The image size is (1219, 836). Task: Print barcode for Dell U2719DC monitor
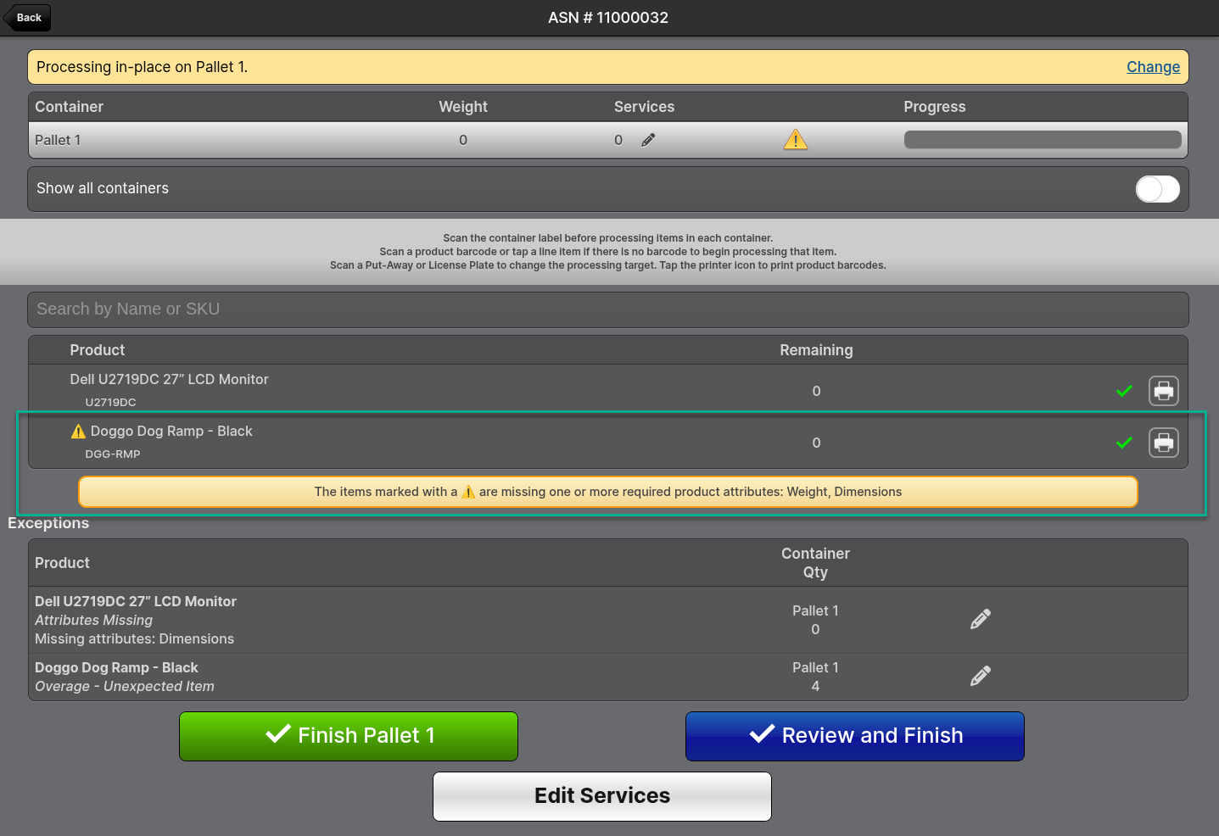pos(1163,391)
